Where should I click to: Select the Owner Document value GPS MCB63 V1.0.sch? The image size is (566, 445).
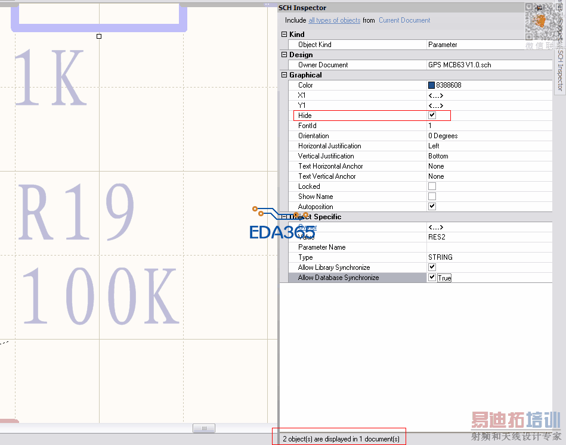coord(489,65)
